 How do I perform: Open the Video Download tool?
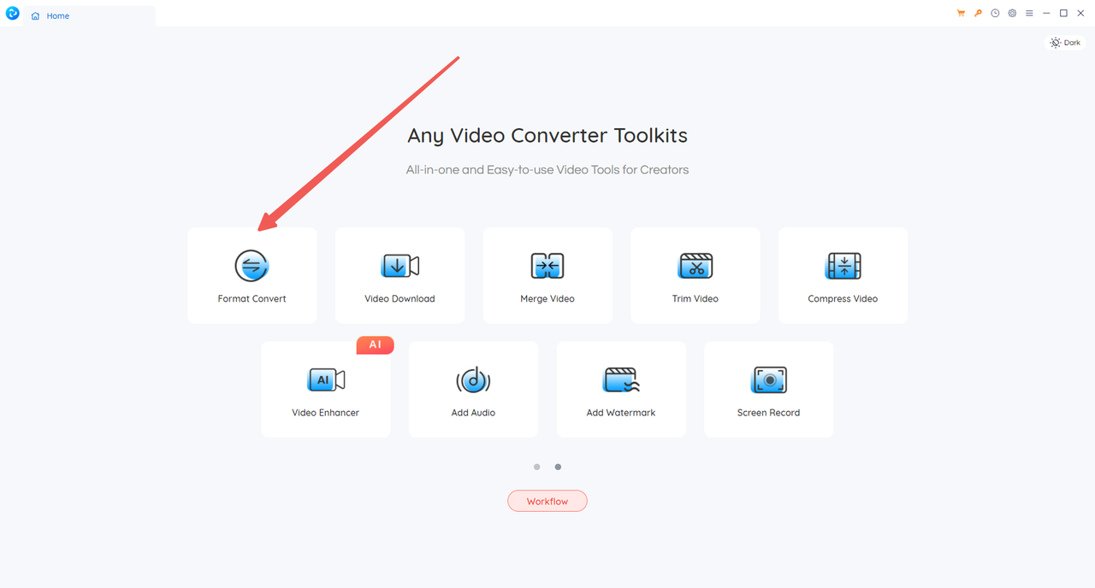click(x=400, y=275)
